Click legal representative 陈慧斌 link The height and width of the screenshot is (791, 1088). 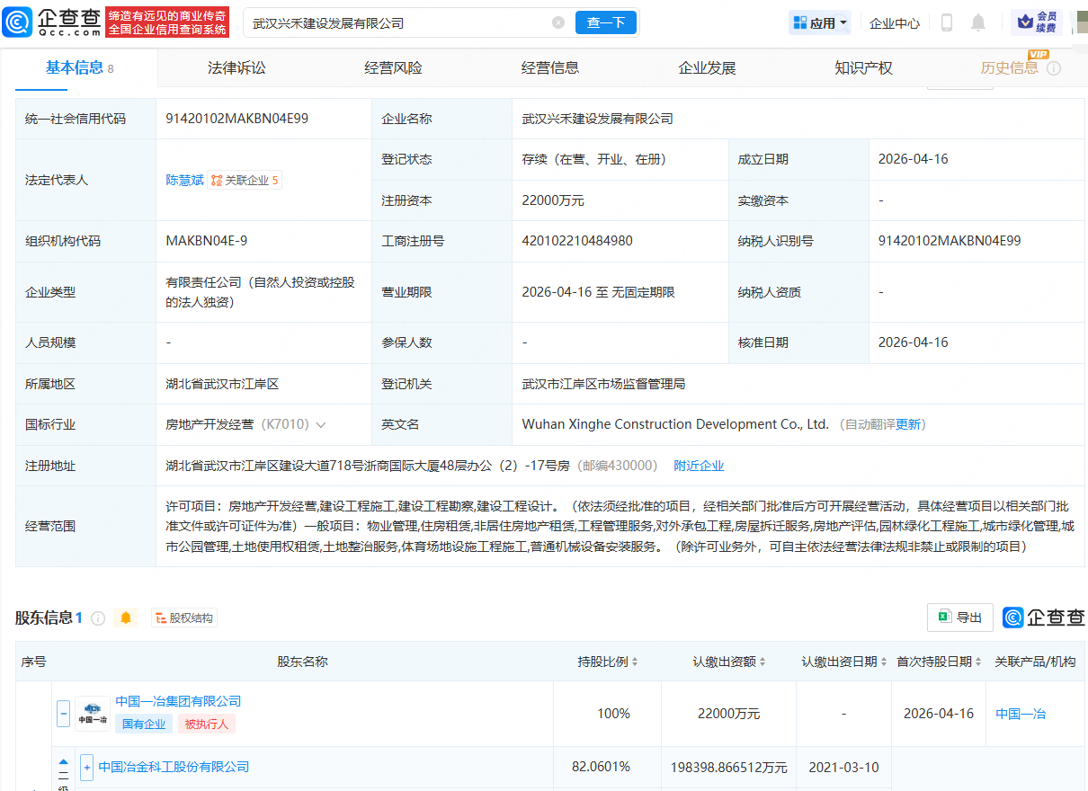tap(184, 180)
